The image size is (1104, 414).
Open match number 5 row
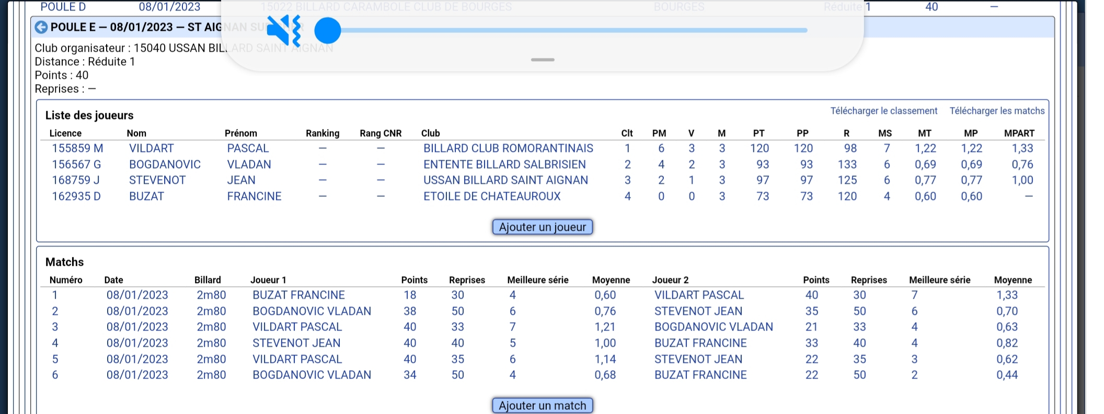click(543, 359)
